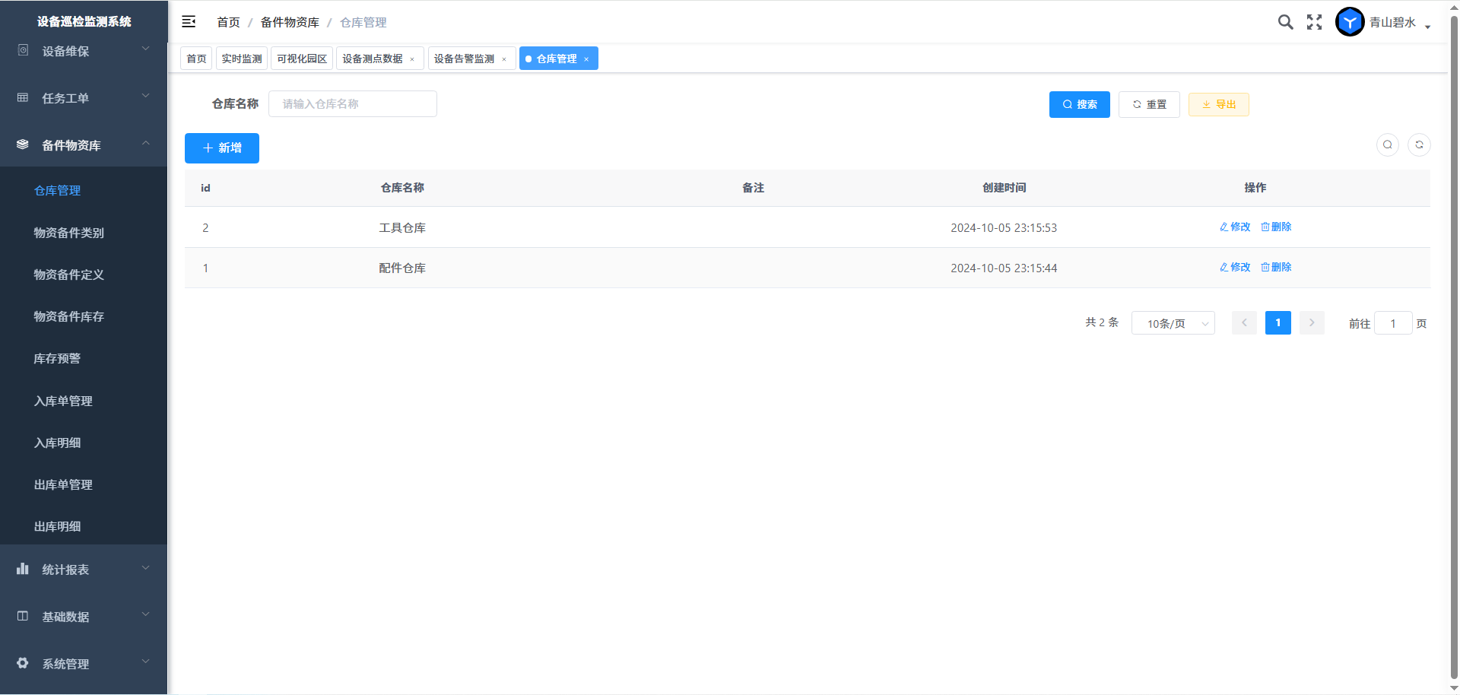Hide the search bar using the round search icon
The width and height of the screenshot is (1460, 695).
(1387, 144)
